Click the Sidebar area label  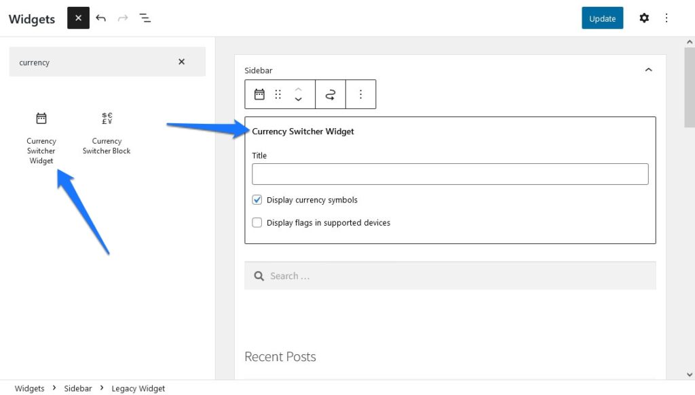259,70
